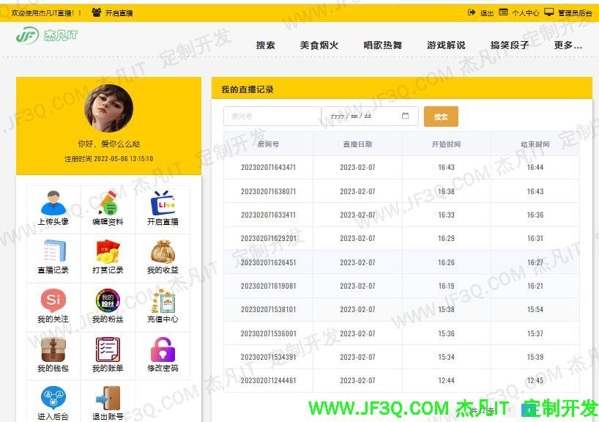Click the 我的收益 money bag icon
Viewport: 599px width, 422px height.
coord(162,252)
